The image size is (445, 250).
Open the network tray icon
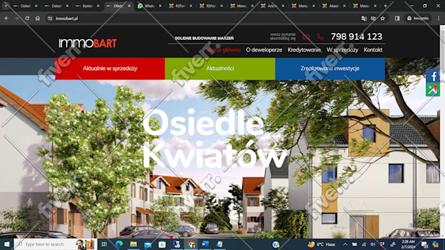[364, 244]
